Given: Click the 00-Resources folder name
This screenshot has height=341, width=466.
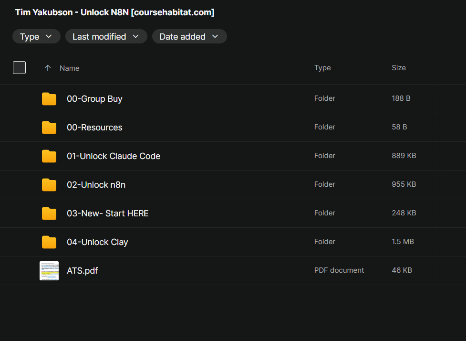Looking at the screenshot, I should pyautogui.click(x=94, y=128).
